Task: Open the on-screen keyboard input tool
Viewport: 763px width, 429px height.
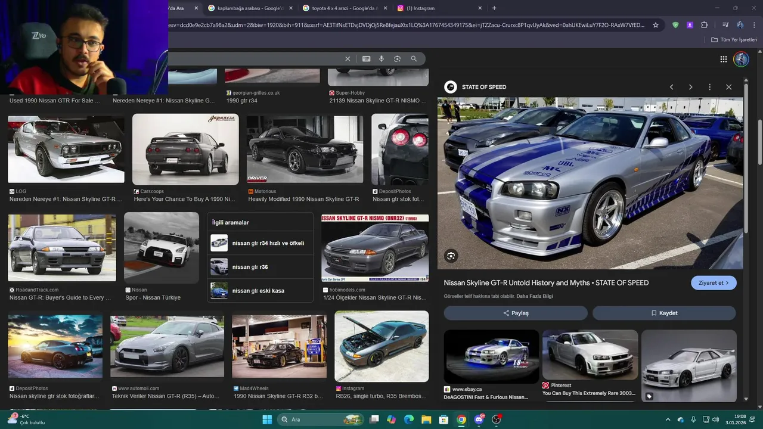Action: tap(366, 59)
